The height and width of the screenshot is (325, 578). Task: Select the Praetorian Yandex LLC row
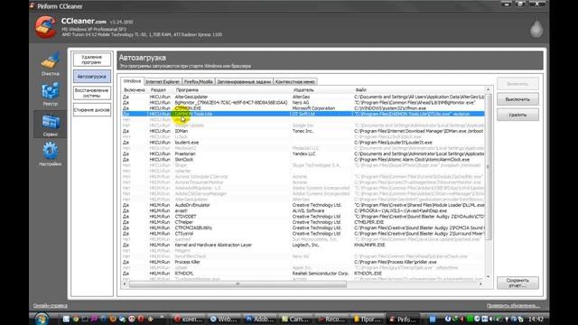303,153
